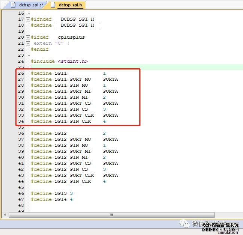The width and height of the screenshot is (243, 235).
Task: Click the file icon on dcbsp_spi.c tab
Action: tap(13, 5)
